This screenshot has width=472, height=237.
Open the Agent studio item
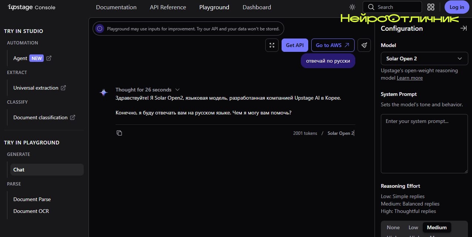pyautogui.click(x=20, y=58)
